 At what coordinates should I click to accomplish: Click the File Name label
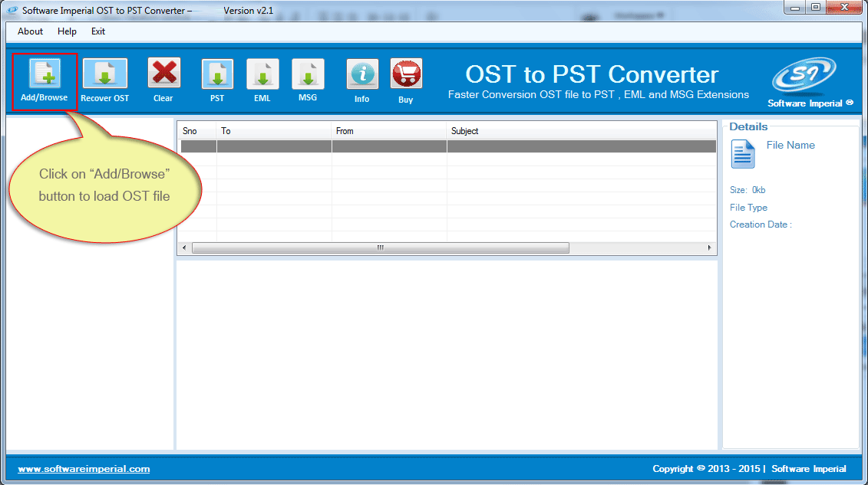click(x=790, y=146)
